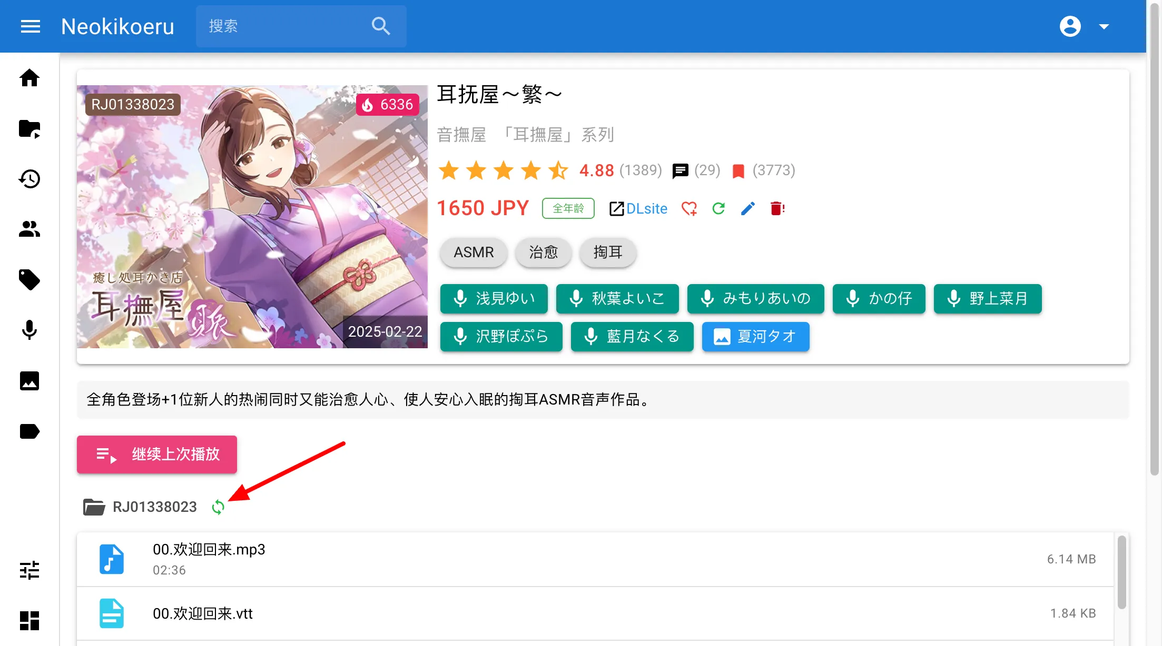Image resolution: width=1162 pixels, height=646 pixels.
Task: Rate the work with the fifth star
Action: coord(558,170)
